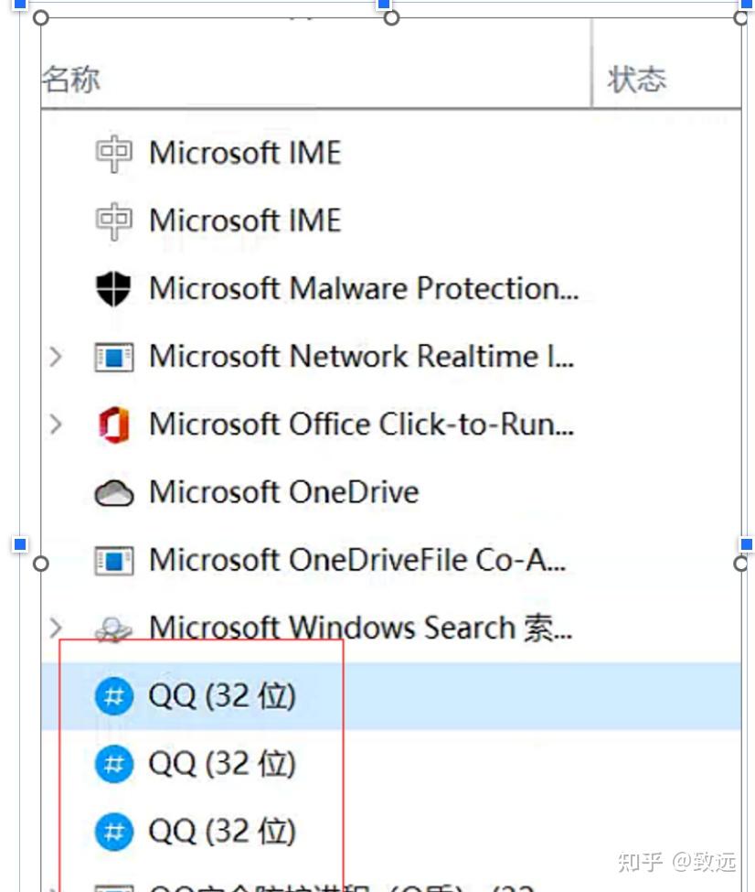The width and height of the screenshot is (755, 892).
Task: Click the left-middle blue square selection handle
Action: (x=19, y=545)
